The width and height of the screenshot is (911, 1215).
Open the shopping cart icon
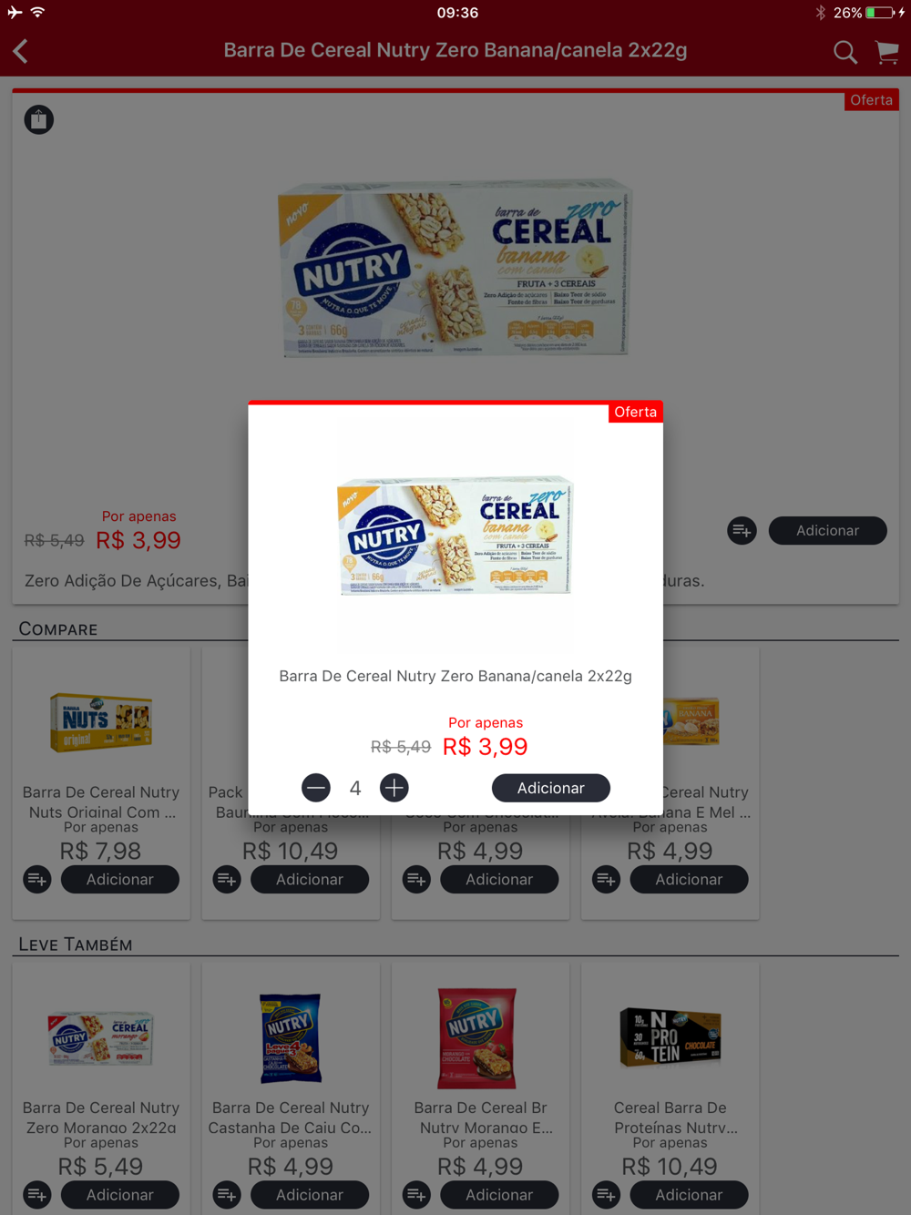[887, 52]
